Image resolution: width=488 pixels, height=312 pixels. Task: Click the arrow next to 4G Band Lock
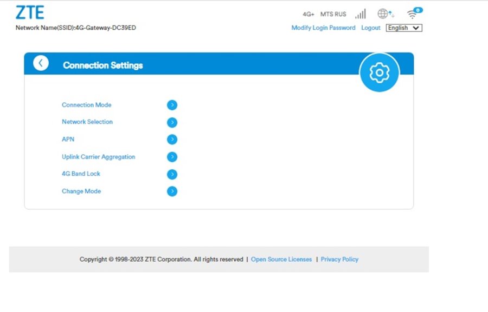click(x=172, y=174)
